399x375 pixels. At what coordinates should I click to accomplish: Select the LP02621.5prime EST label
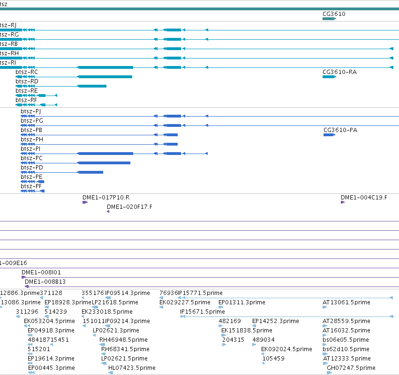pyautogui.click(x=124, y=359)
